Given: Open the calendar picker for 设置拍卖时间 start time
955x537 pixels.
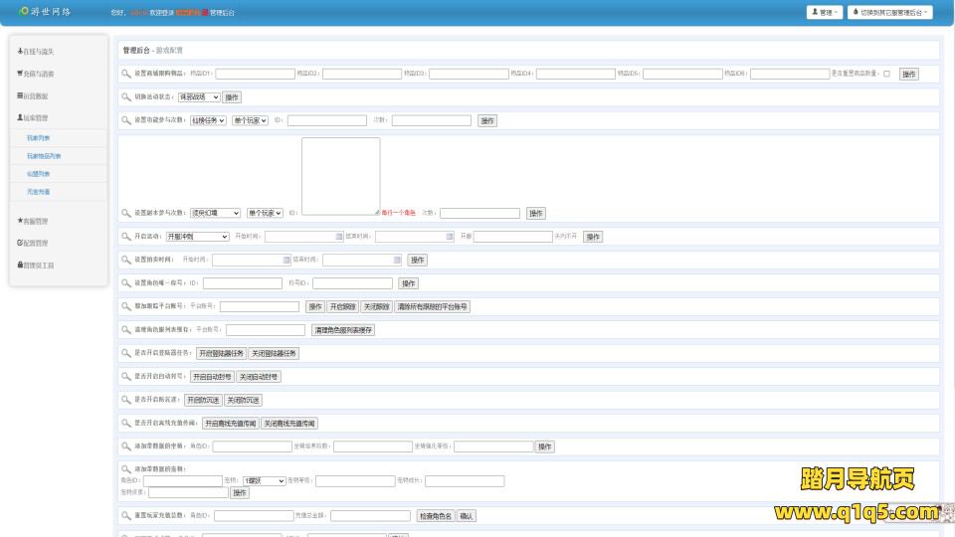Looking at the screenshot, I should click(286, 260).
